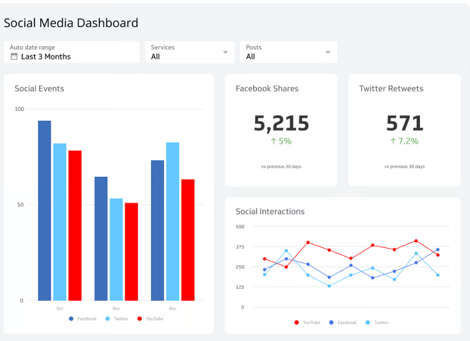This screenshot has height=341, width=470.
Task: Click green up arrow under Twitter Retweets
Action: pyautogui.click(x=394, y=141)
